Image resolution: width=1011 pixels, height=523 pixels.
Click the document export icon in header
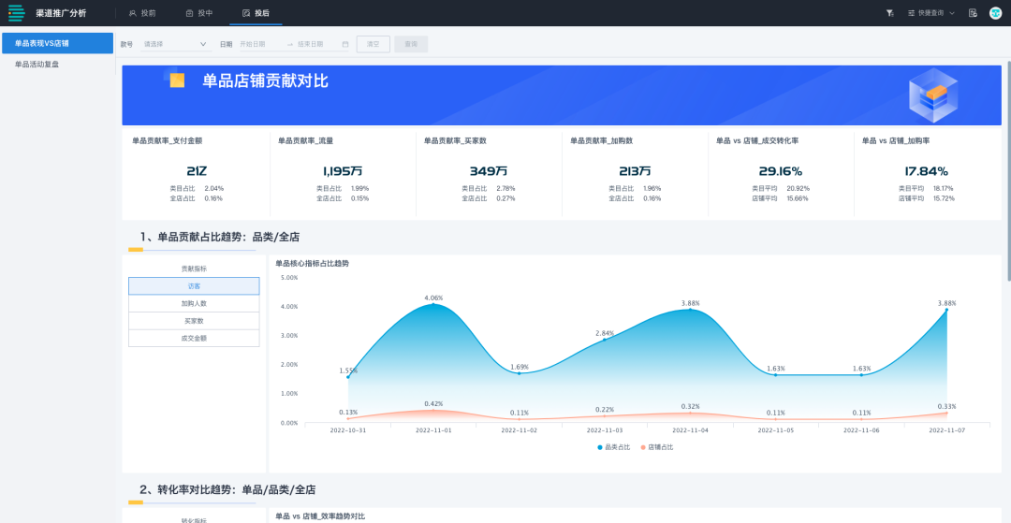973,13
